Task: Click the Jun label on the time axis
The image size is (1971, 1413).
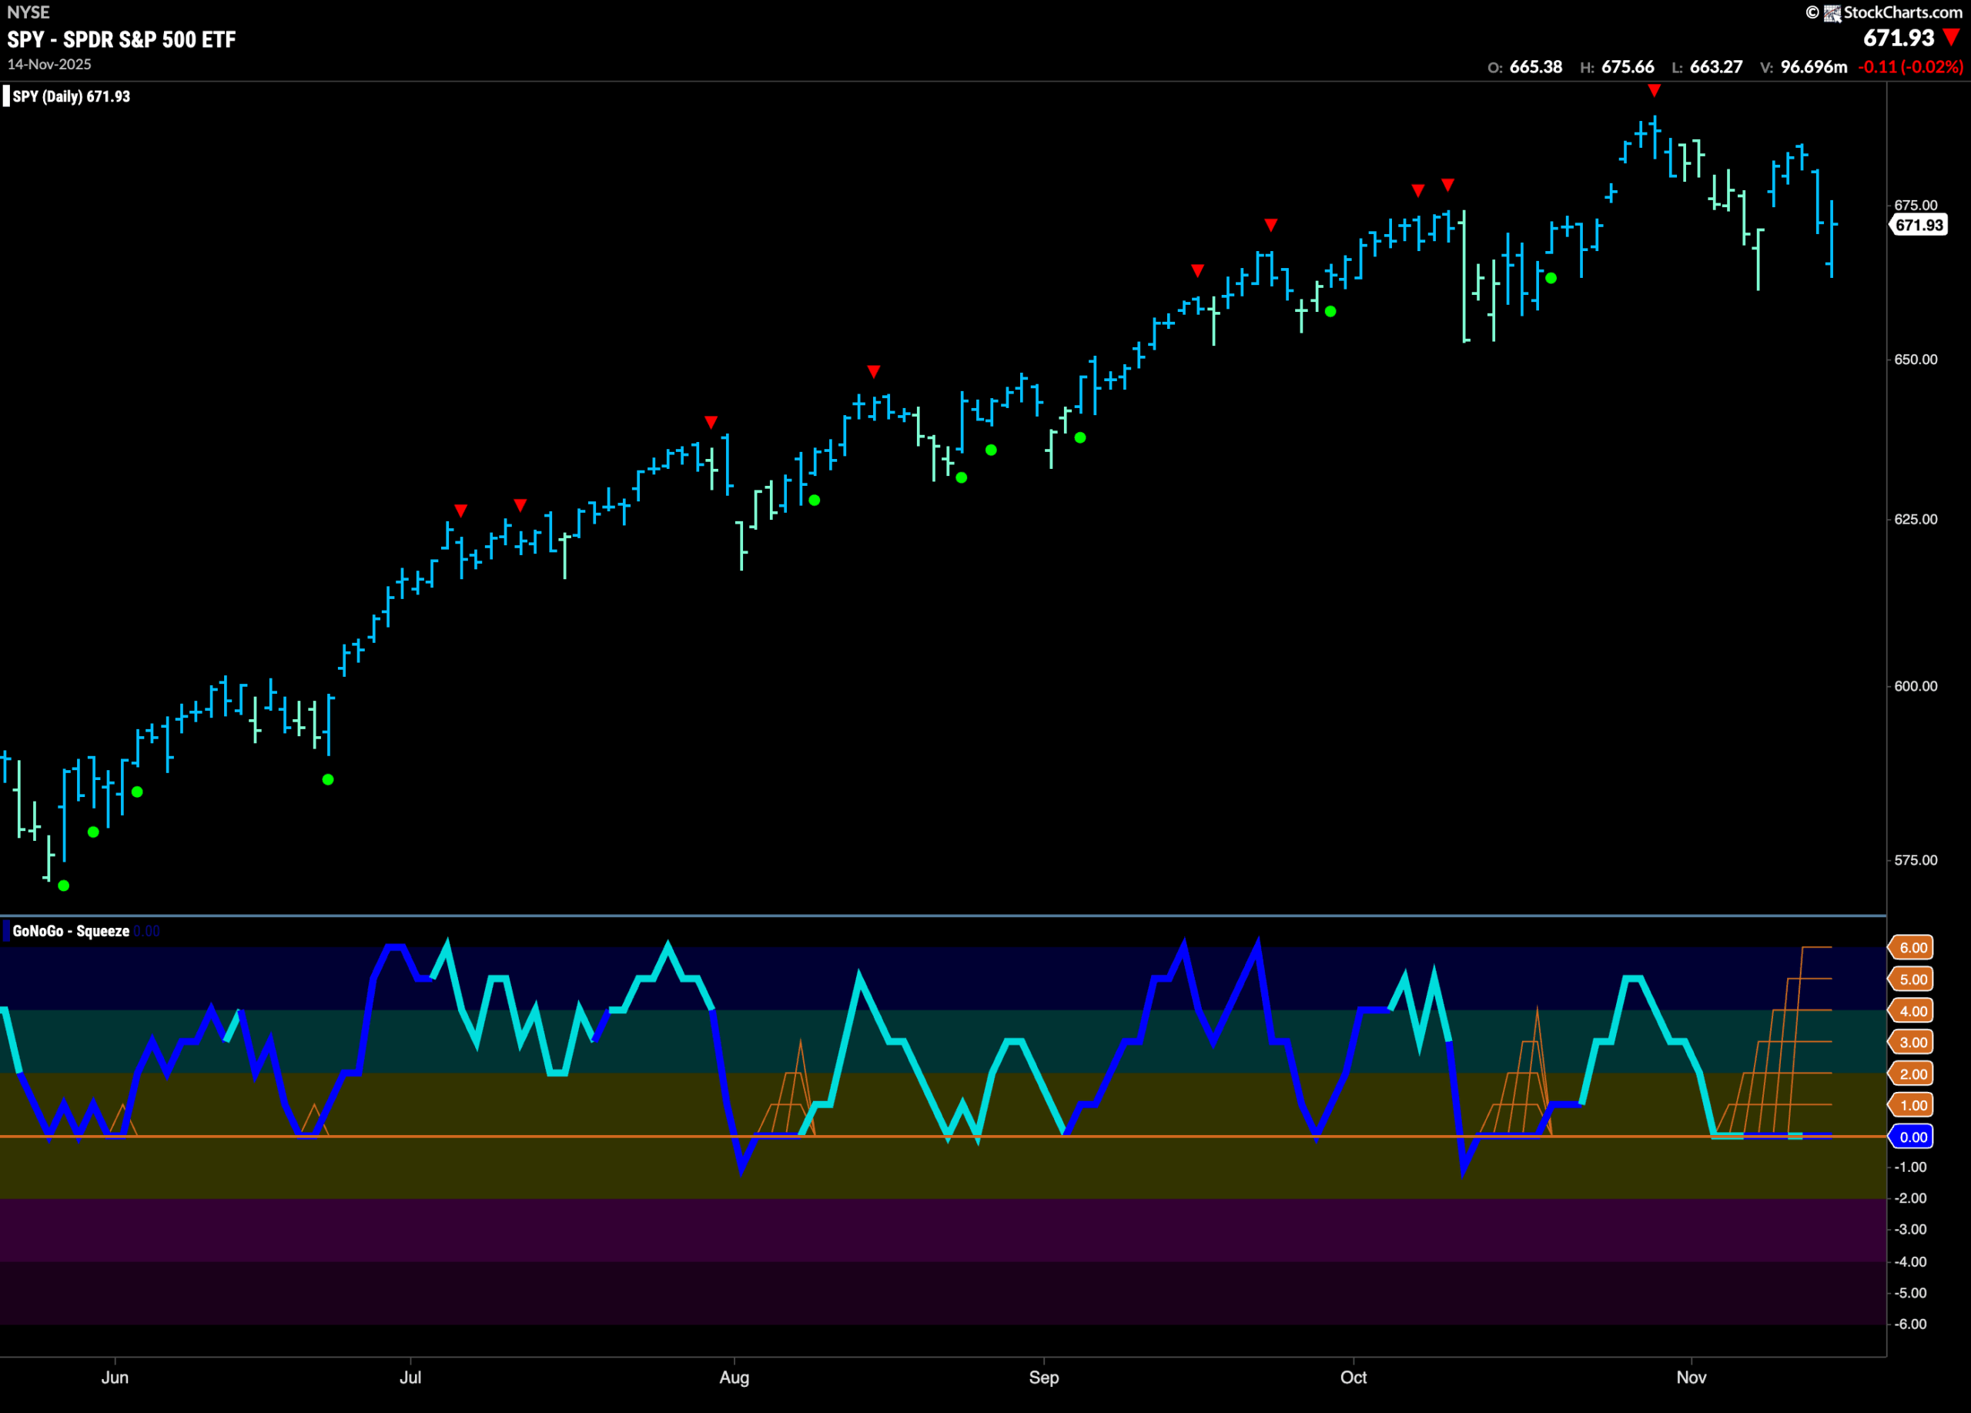Action: pyautogui.click(x=115, y=1378)
